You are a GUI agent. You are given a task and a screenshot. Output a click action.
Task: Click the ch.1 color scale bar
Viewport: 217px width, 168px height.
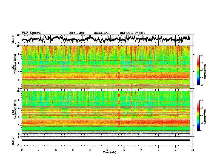[x=198, y=70]
